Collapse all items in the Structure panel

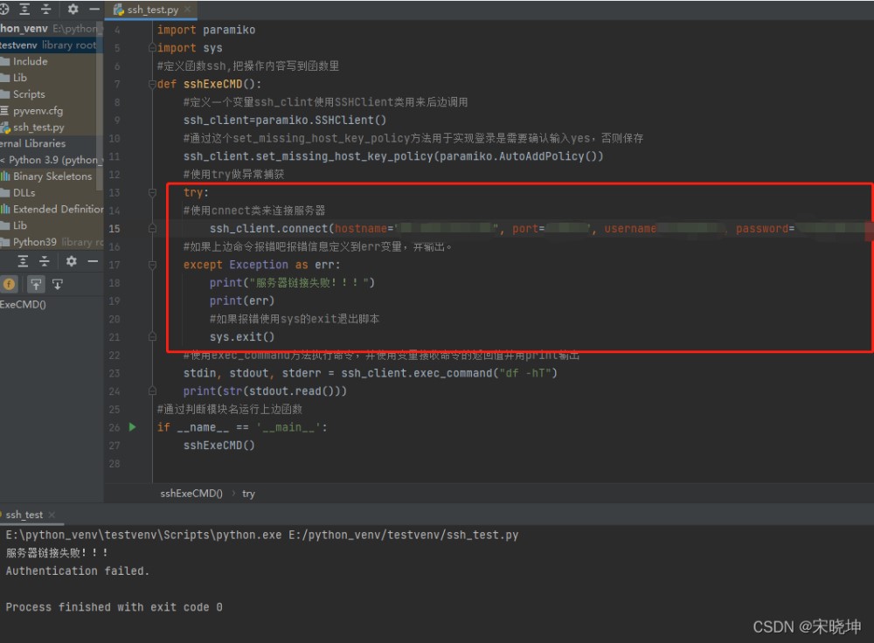pos(45,260)
